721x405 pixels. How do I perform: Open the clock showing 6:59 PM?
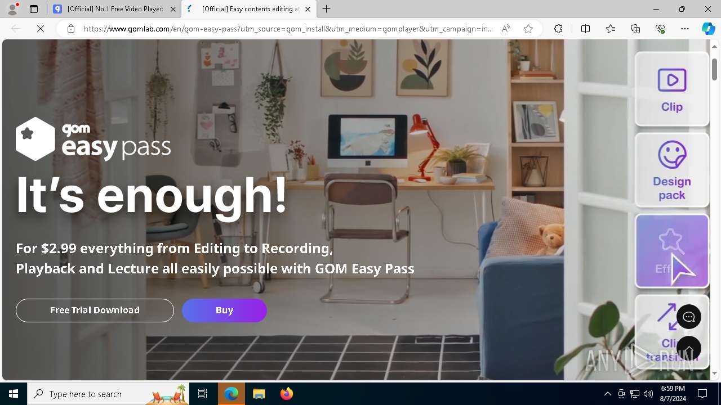point(673,394)
